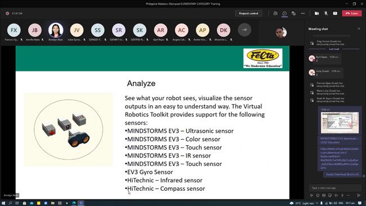Image resolution: width=366 pixels, height=206 pixels.
Task: Click 'MINDSTORMS EV3 – Color sensor' bullet
Action: tap(172, 139)
